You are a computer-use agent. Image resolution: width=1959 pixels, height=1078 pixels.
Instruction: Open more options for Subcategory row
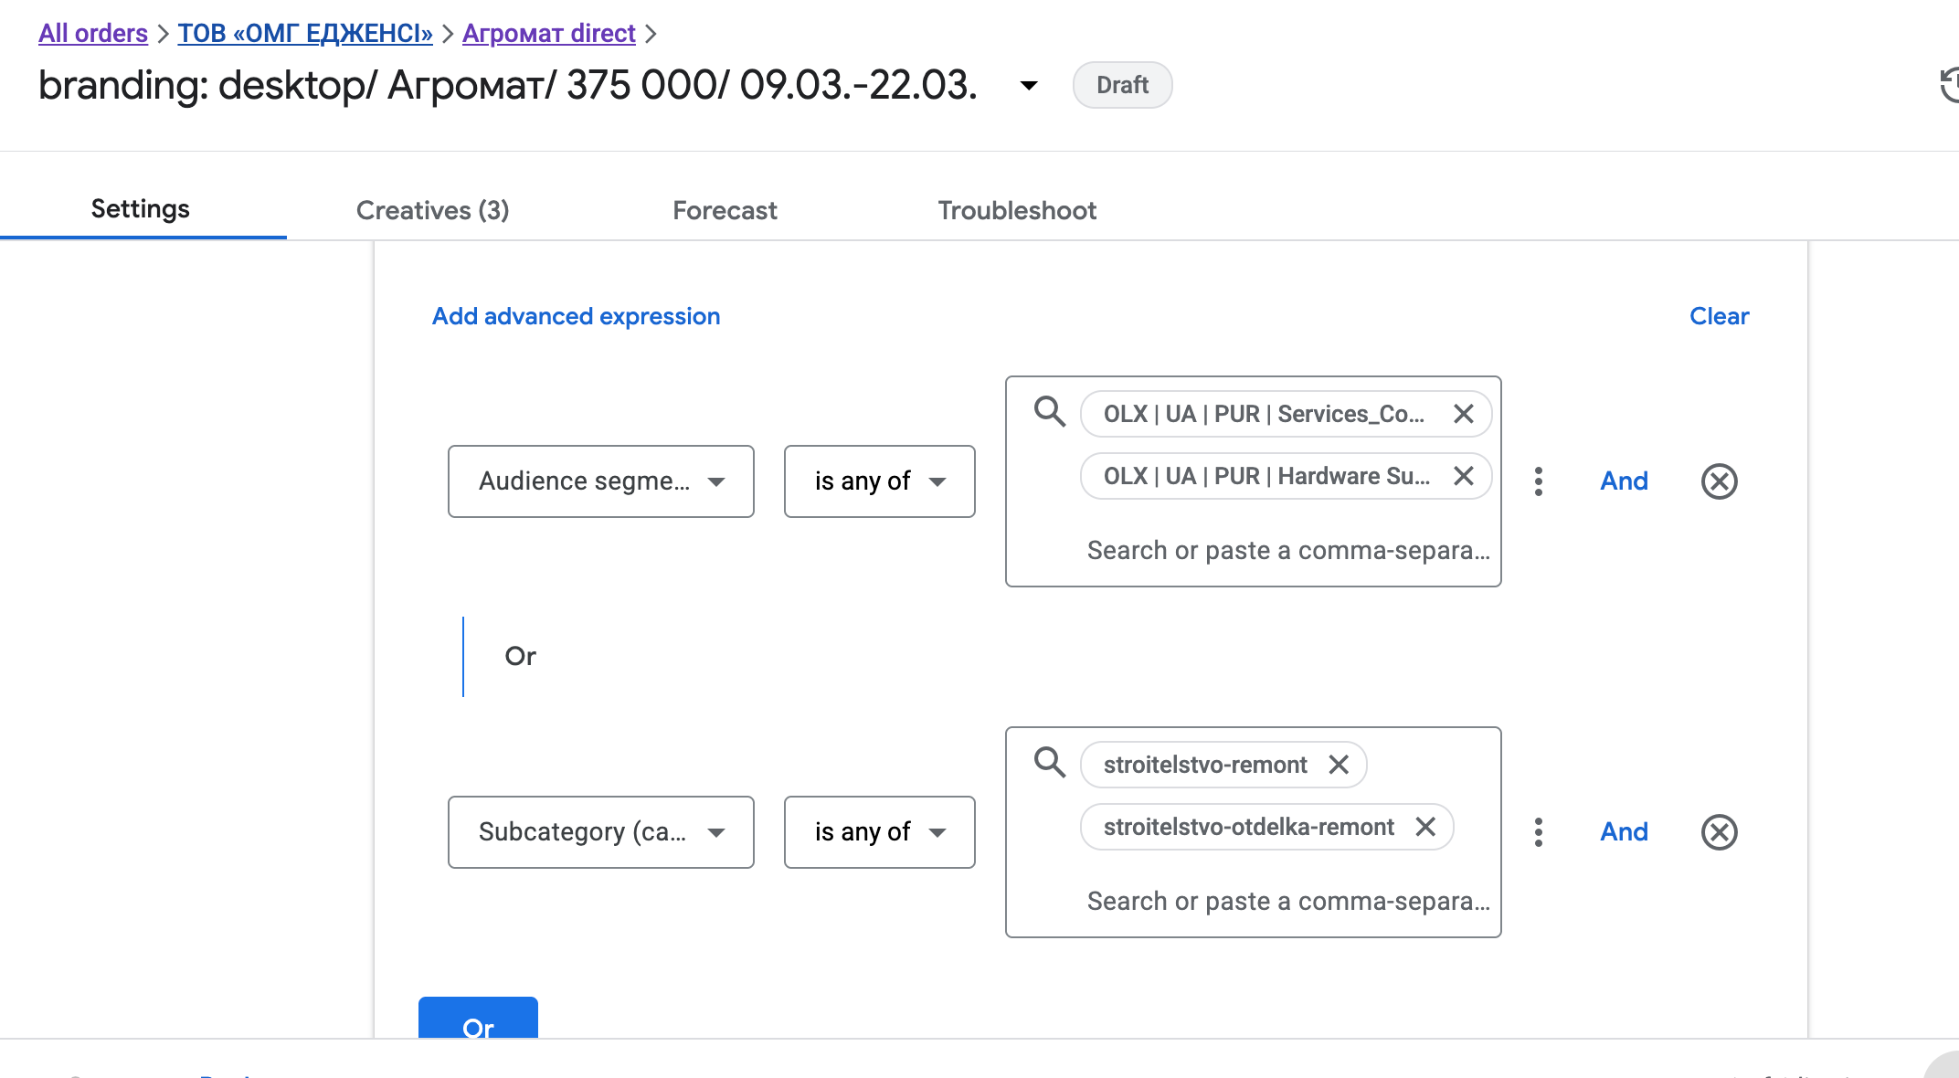pos(1539,832)
